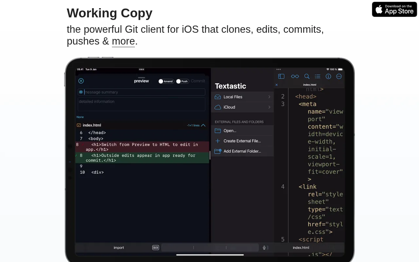Select the removed h1 line in red
This screenshot has width=419, height=262.
coord(142,147)
